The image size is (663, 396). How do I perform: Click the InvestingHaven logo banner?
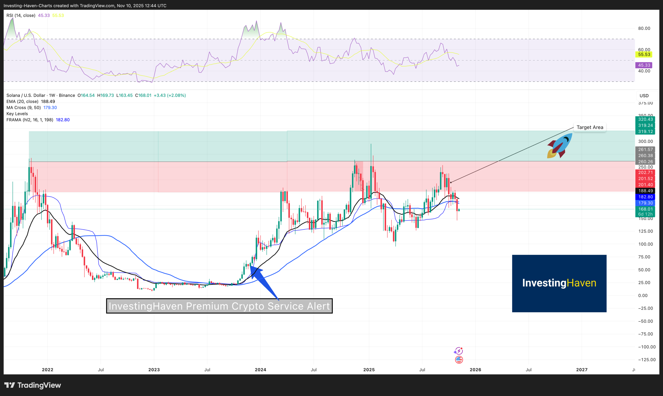(x=559, y=283)
